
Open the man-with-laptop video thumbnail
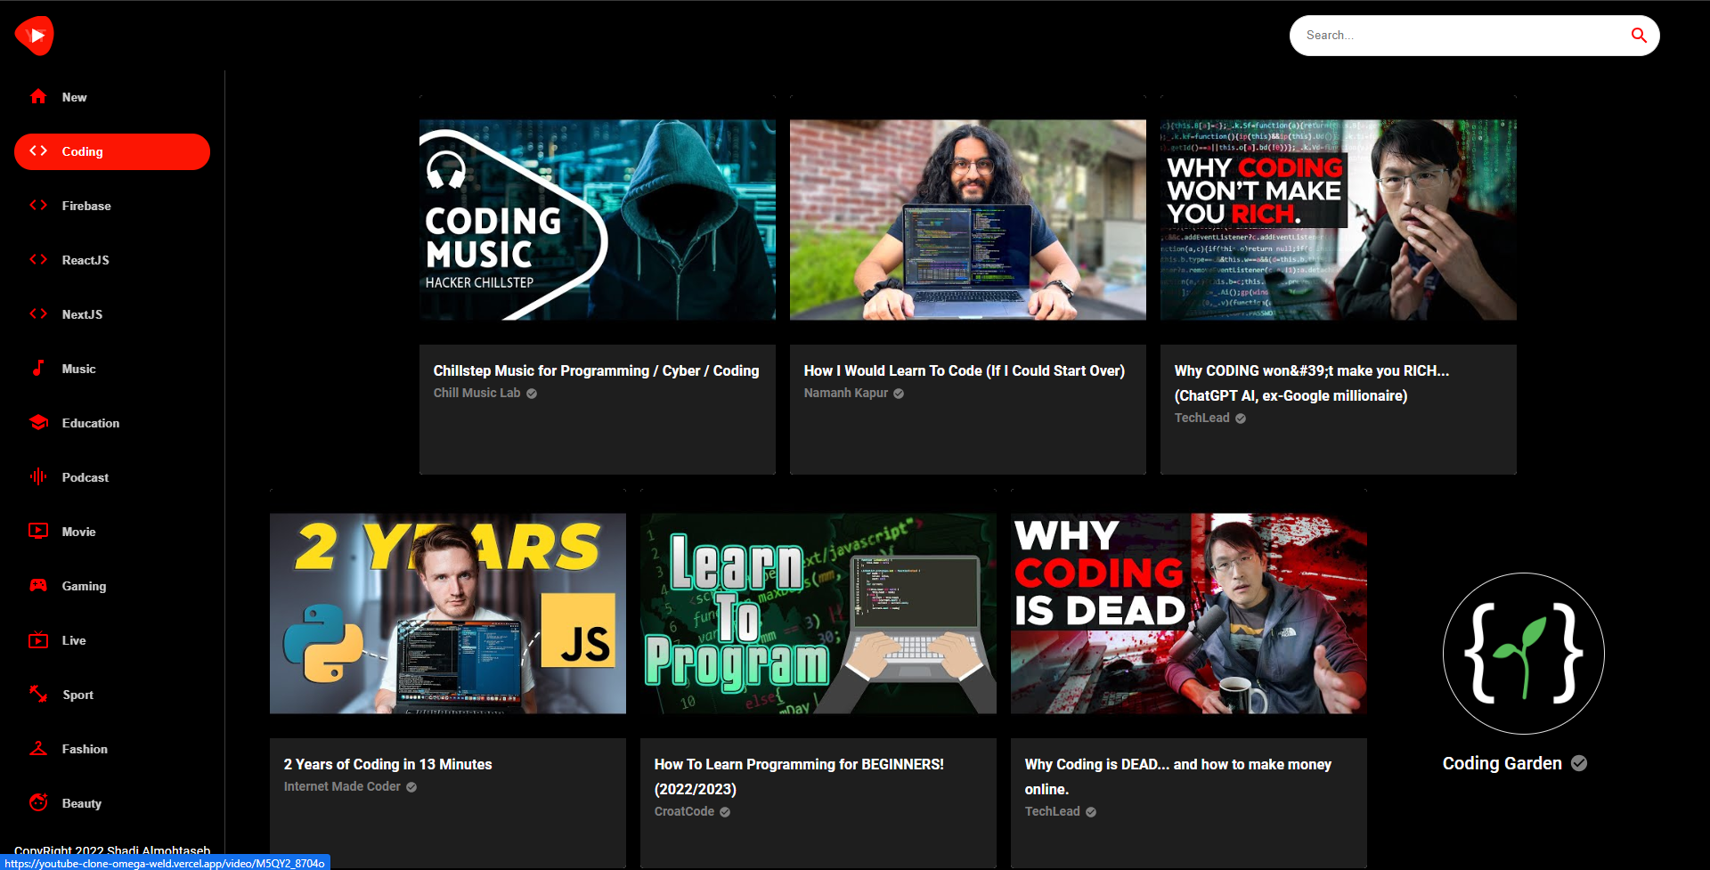click(x=968, y=220)
